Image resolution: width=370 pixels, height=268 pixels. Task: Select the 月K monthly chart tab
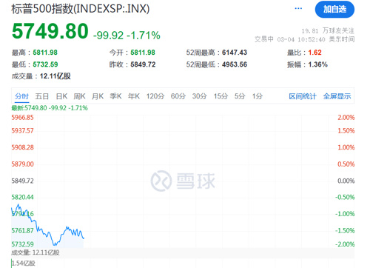[98, 96]
